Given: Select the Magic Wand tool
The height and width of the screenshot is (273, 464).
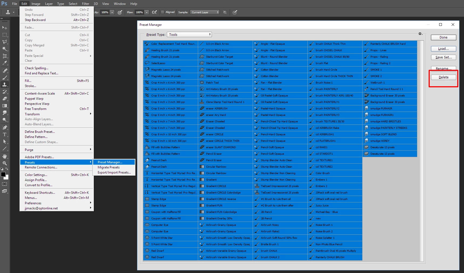Looking at the screenshot, I should (x=5, y=49).
